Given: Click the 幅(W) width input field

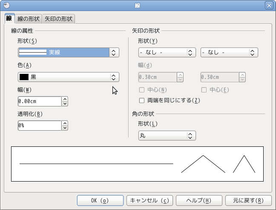Looking at the screenshot, I should pyautogui.click(x=40, y=102).
